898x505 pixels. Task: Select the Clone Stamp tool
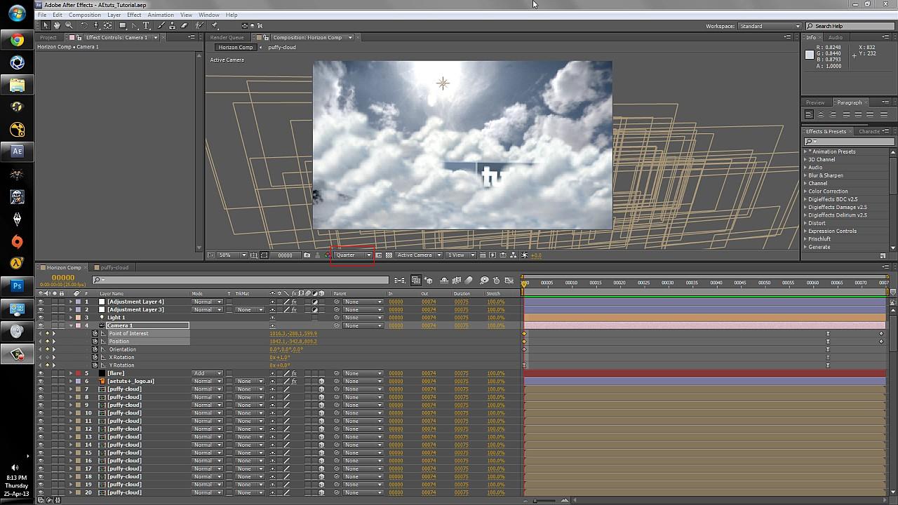[x=173, y=25]
